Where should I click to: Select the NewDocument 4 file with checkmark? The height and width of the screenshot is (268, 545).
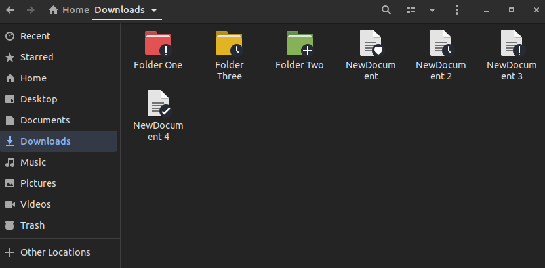click(x=158, y=104)
